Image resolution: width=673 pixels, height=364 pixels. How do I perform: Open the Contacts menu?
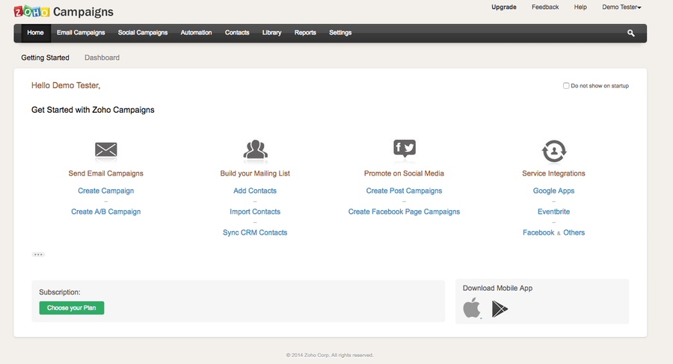point(237,33)
